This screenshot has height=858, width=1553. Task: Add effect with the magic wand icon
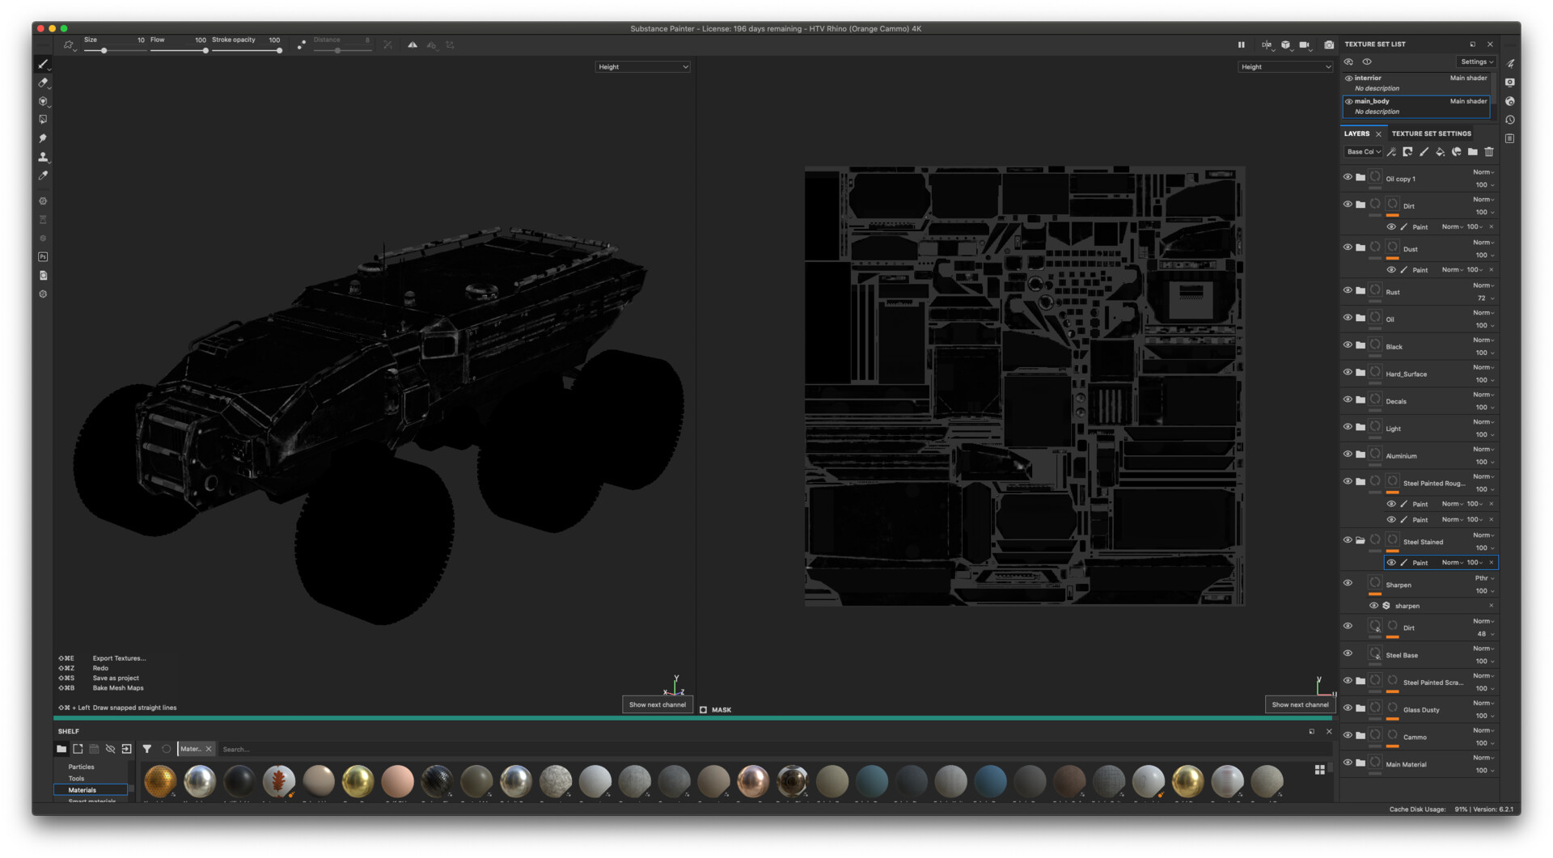pos(1391,152)
